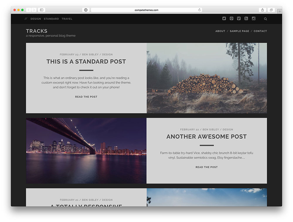Click the excerpt starting 'Farm-to-table try-hard Vice'
The image size is (293, 222).
(207, 155)
